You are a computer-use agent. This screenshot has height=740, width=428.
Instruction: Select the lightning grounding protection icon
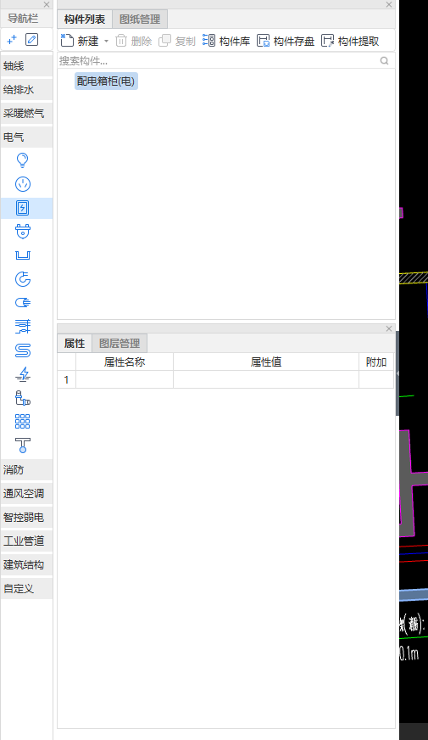23,374
